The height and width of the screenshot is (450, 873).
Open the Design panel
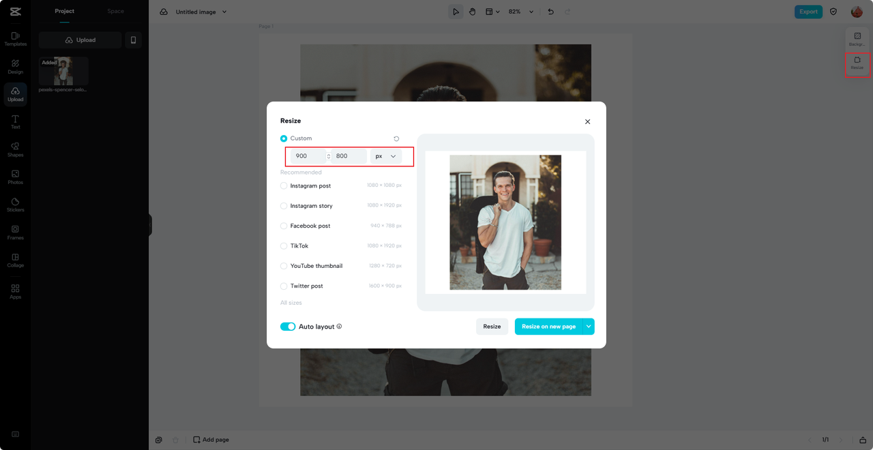pos(15,66)
